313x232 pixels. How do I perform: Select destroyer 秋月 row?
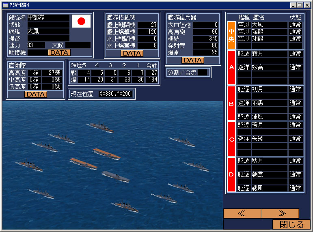270,161
